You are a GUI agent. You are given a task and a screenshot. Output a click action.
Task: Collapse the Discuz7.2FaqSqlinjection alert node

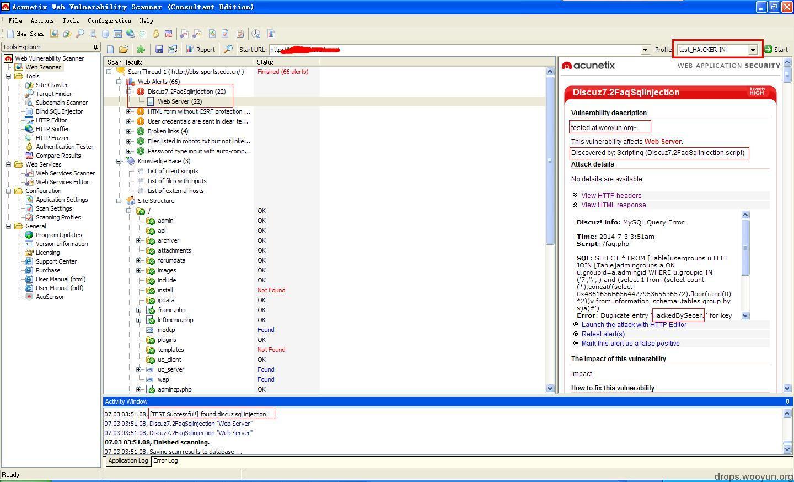click(129, 92)
